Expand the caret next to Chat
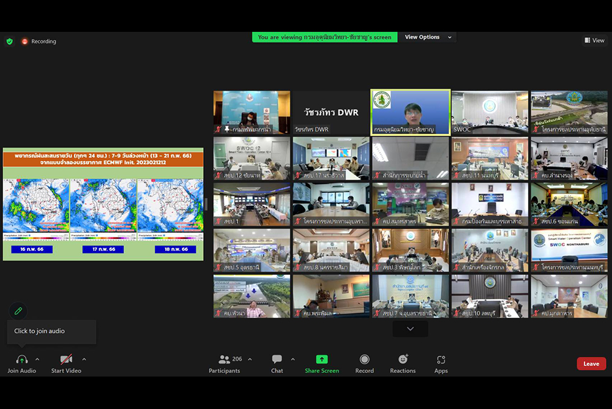This screenshot has width=612, height=409. tap(293, 359)
